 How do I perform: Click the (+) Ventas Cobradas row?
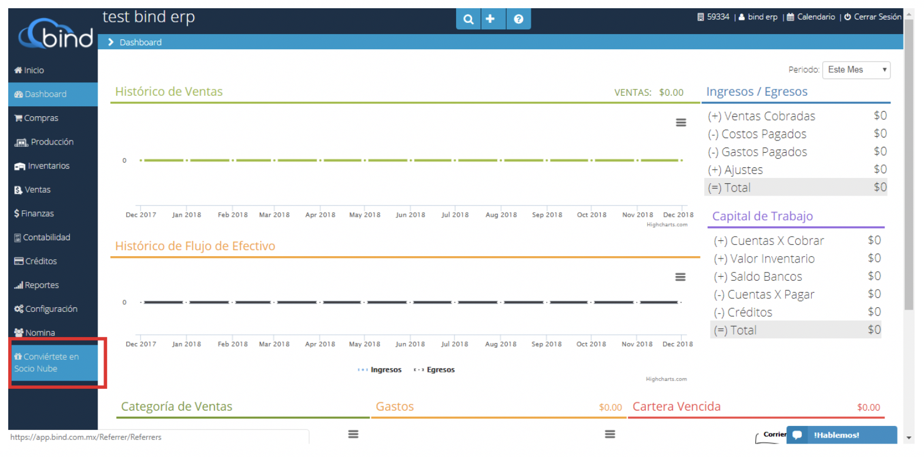click(x=796, y=116)
